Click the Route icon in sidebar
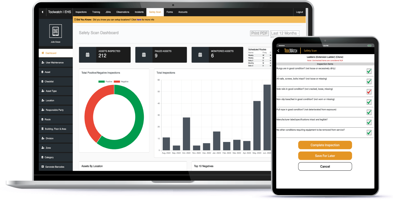Viewport: 393px width, 200px height. pyautogui.click(x=42, y=119)
